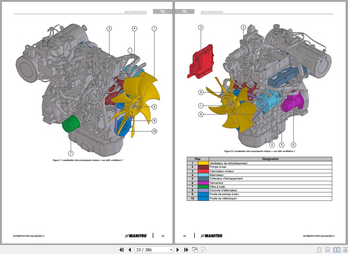
Task: Go to the previous page
Action: pyautogui.click(x=130, y=250)
